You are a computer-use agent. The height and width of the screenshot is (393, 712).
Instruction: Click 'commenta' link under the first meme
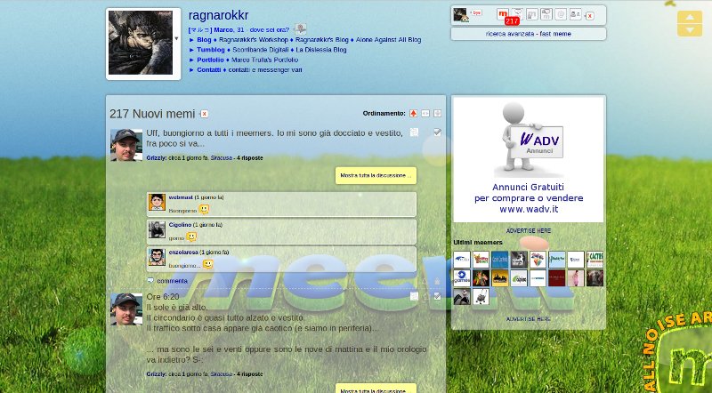tap(172, 281)
